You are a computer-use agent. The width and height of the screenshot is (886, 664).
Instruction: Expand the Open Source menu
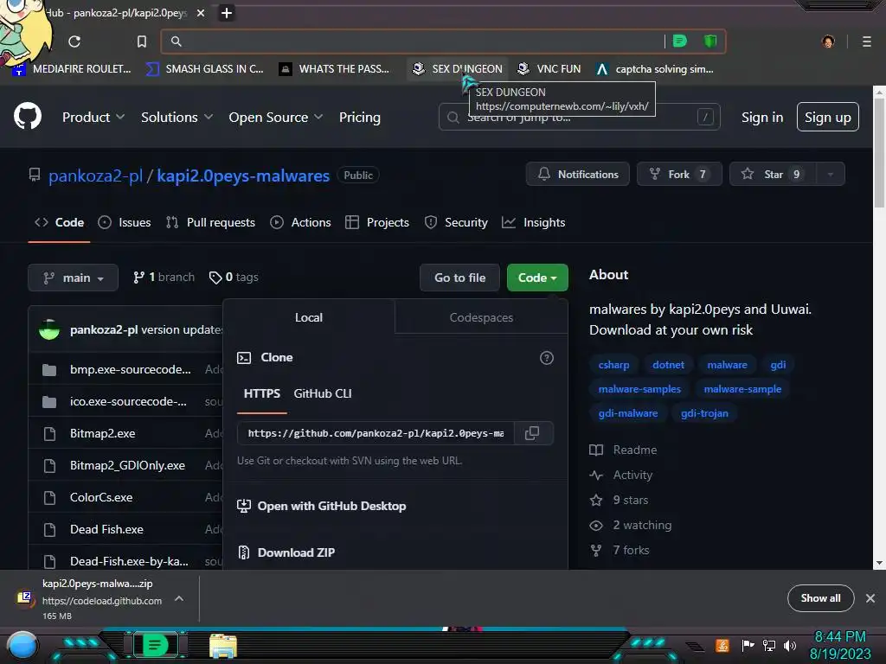click(x=276, y=117)
